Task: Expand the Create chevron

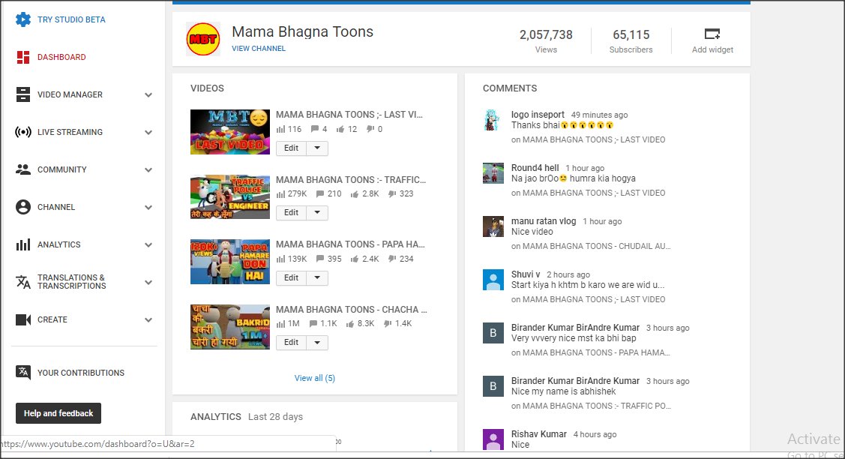Action: coord(148,319)
